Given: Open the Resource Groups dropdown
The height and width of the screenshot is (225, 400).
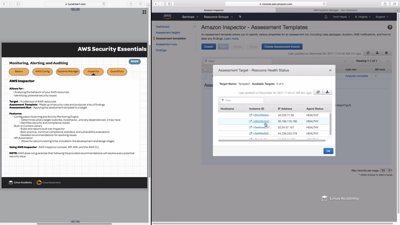Looking at the screenshot, I should click(218, 17).
